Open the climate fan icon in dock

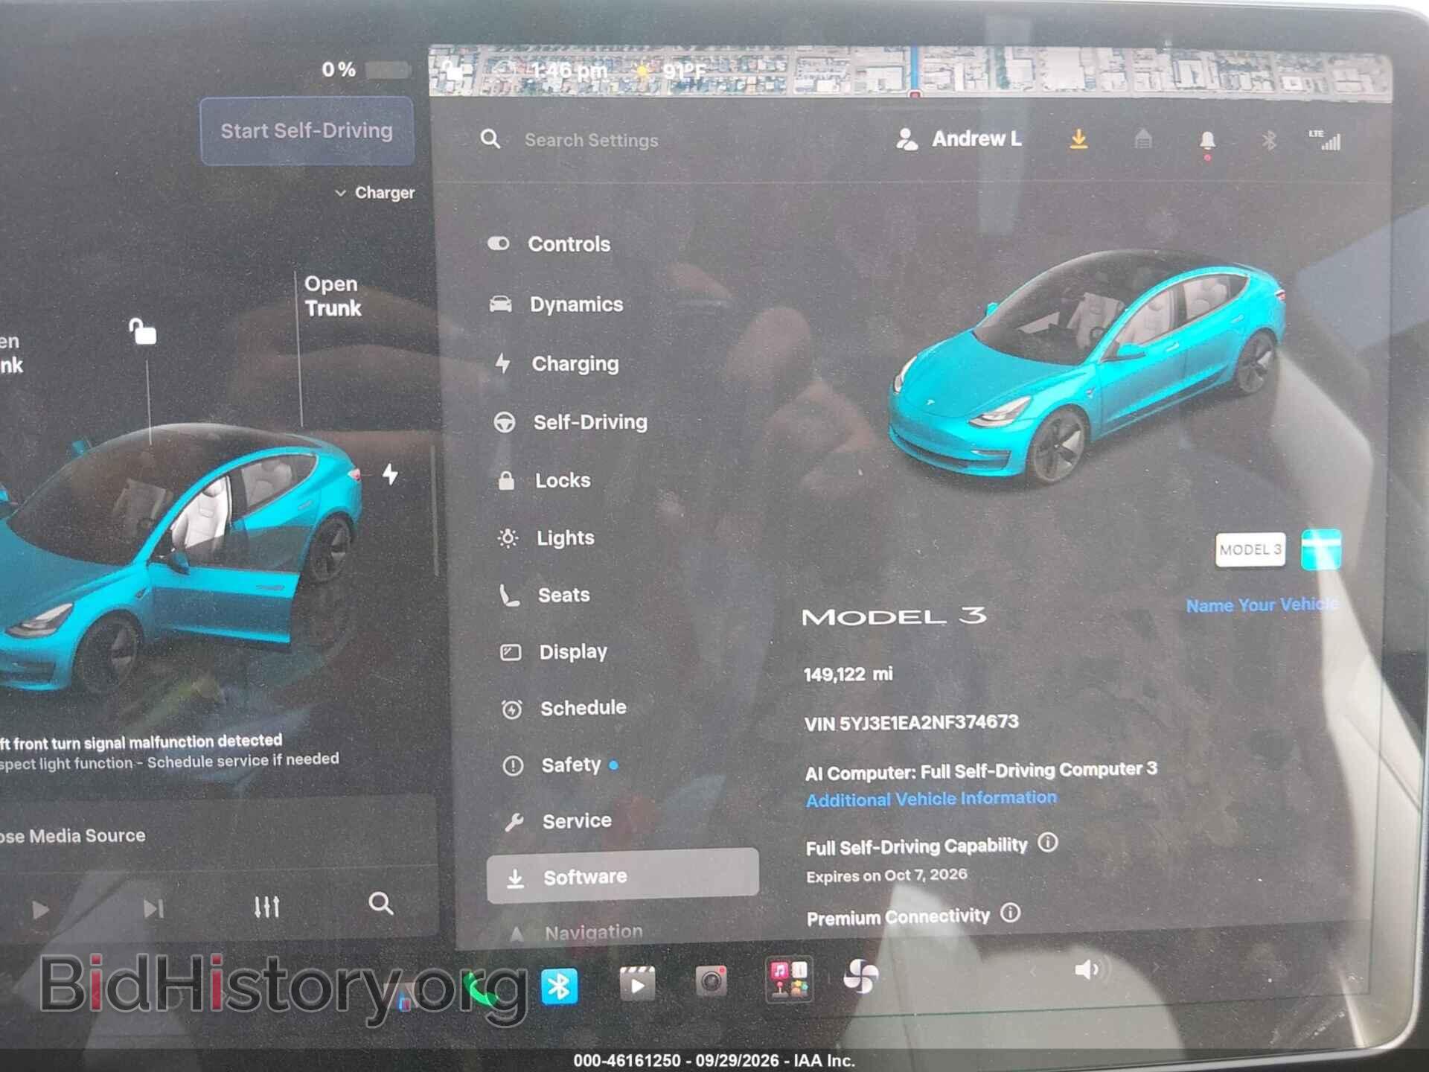pyautogui.click(x=861, y=976)
